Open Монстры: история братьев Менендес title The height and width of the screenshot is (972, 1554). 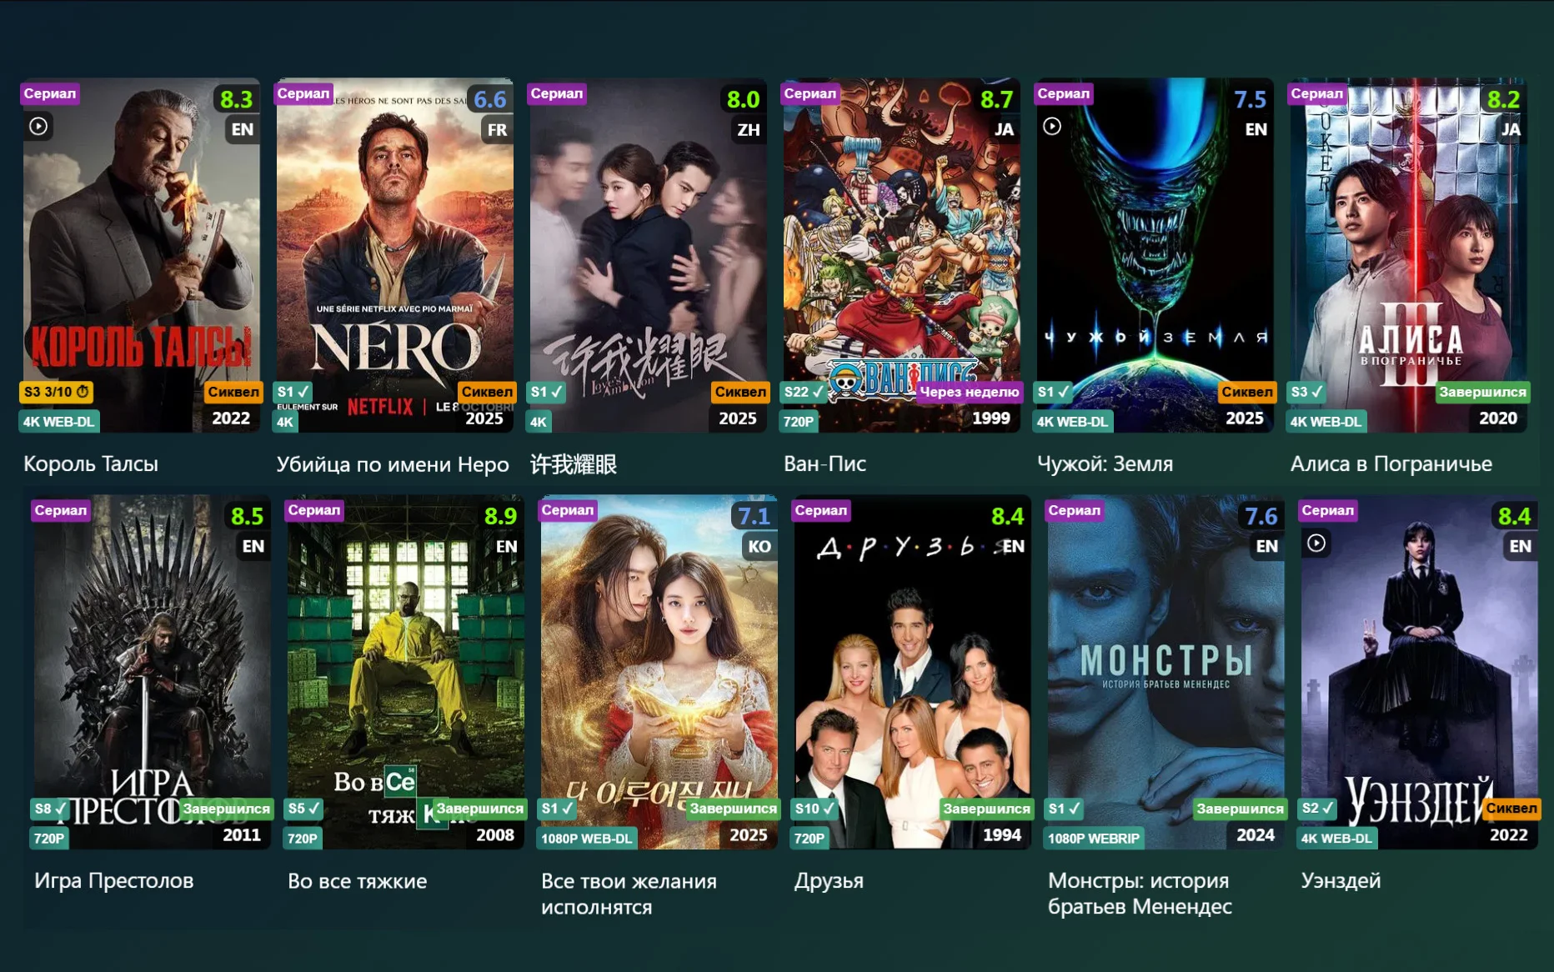tap(1140, 893)
